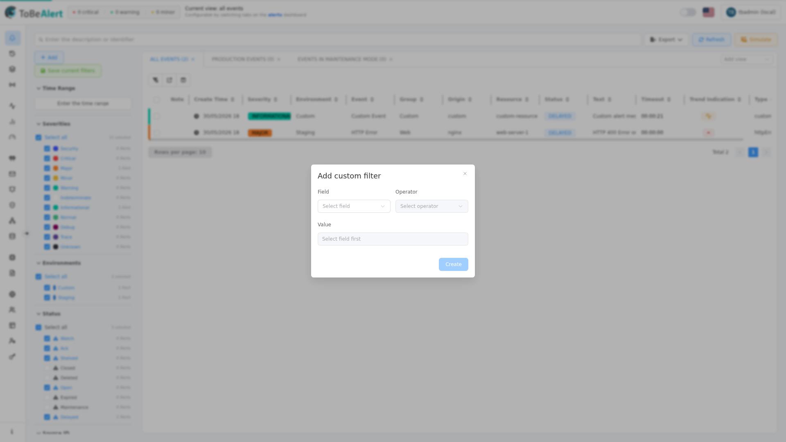Screen dimensions: 786x442
Task: Select the table header select-all checkbox
Action: click(156, 99)
